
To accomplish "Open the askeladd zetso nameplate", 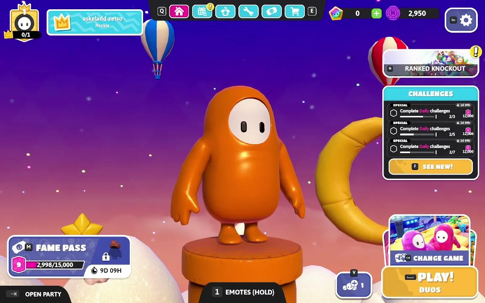I will [95, 22].
